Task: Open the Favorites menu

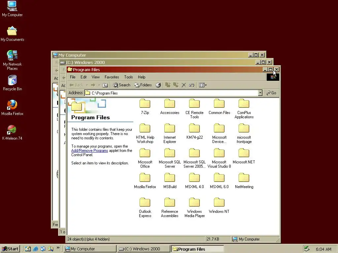Action: coord(112,77)
